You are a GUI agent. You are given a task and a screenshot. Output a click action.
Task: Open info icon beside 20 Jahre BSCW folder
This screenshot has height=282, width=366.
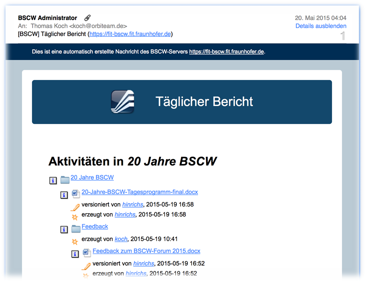coord(53,180)
